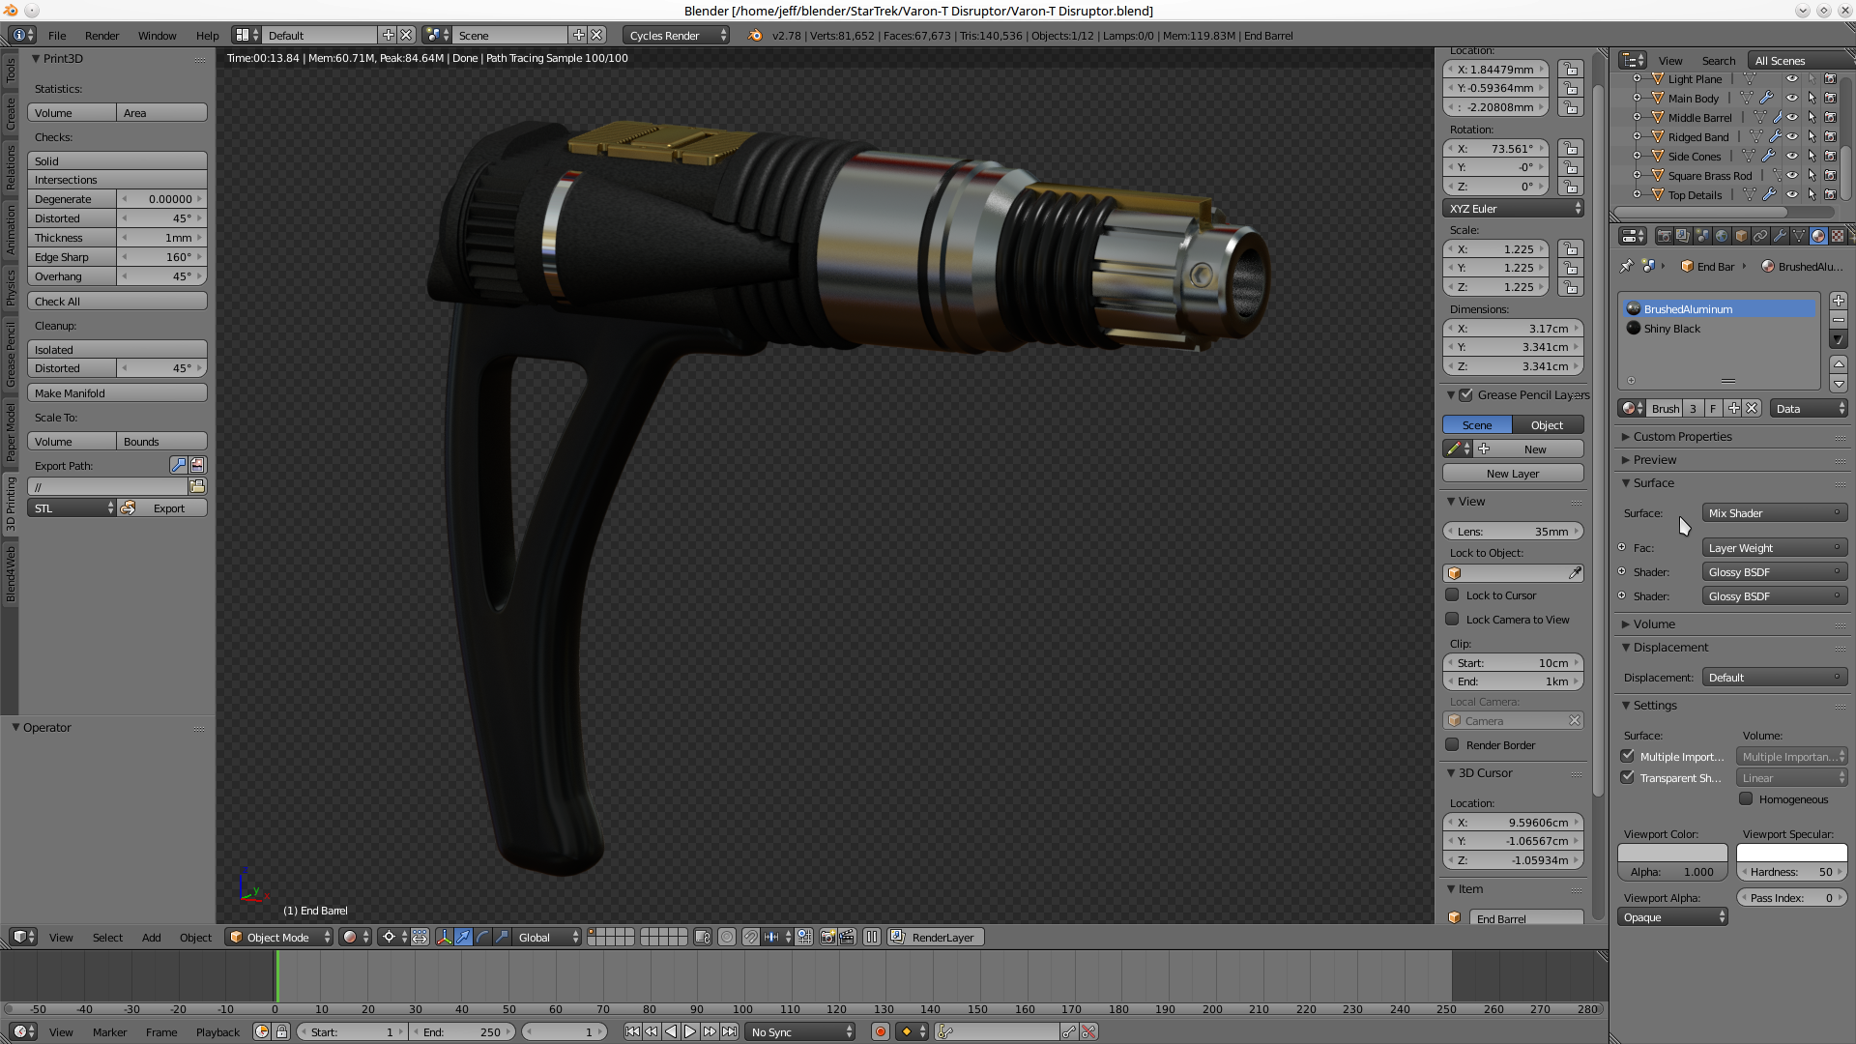Image resolution: width=1856 pixels, height=1044 pixels.
Task: Open the 3D view editor type selector
Action: coord(23,937)
